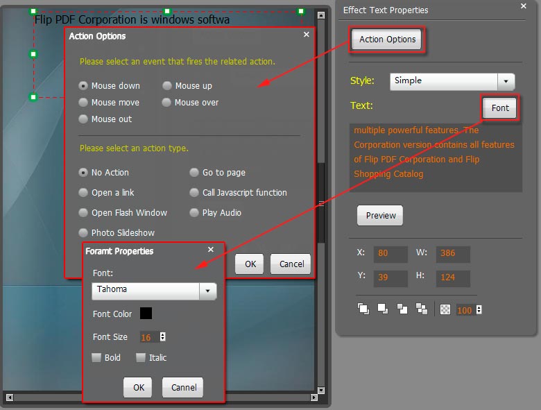This screenshot has height=410, width=541.
Task: Open the Tahoma font dropdown
Action: point(207,291)
